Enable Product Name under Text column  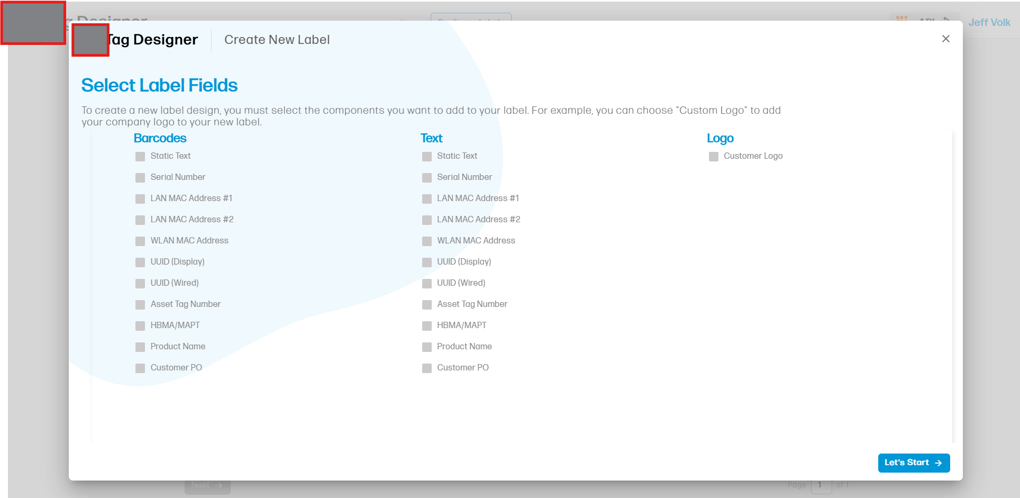(427, 347)
